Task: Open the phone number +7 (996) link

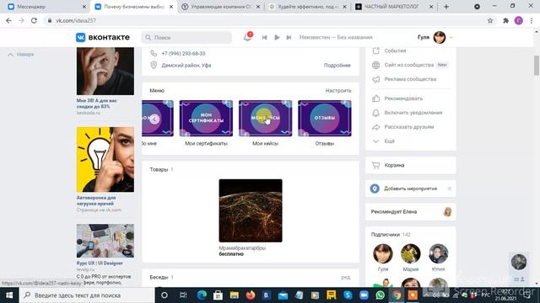Action: [x=183, y=54]
